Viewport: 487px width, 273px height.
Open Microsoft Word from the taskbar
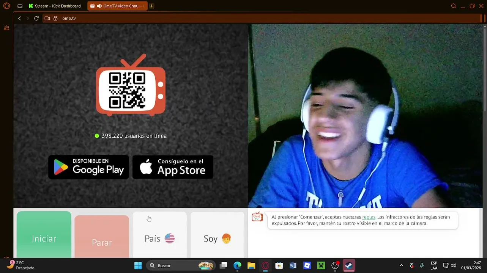[293, 265]
